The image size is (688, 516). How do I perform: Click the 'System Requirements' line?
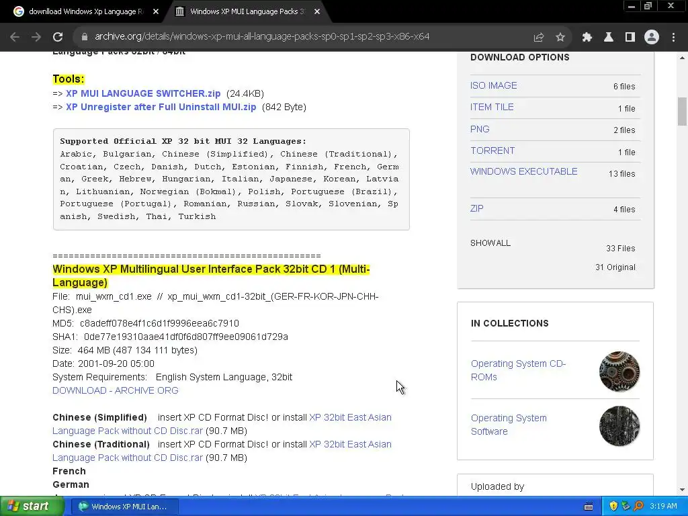172,378
